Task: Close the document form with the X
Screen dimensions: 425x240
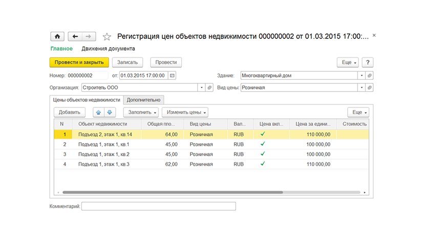Action: tap(374, 35)
